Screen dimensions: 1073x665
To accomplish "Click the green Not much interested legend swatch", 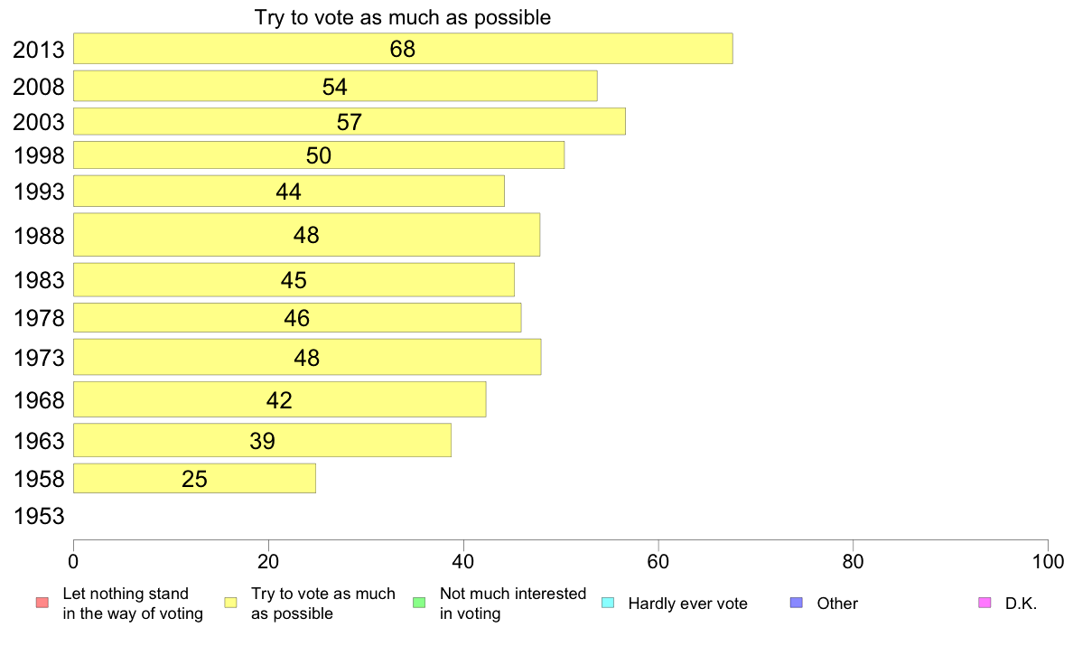I will [419, 603].
